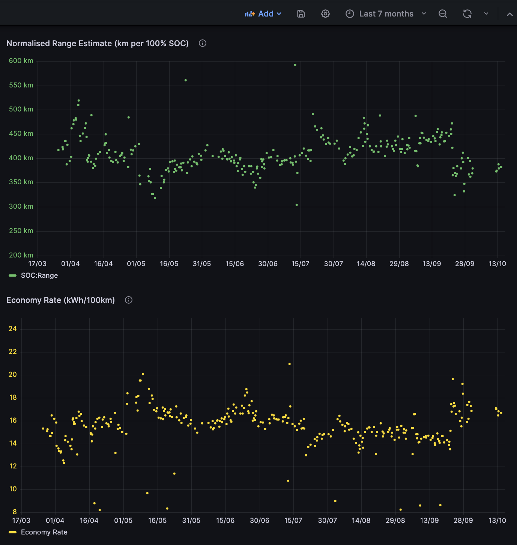Screen dimensions: 517x545
Task: Show info for Normalised Range Estimate panel
Action: (x=203, y=43)
